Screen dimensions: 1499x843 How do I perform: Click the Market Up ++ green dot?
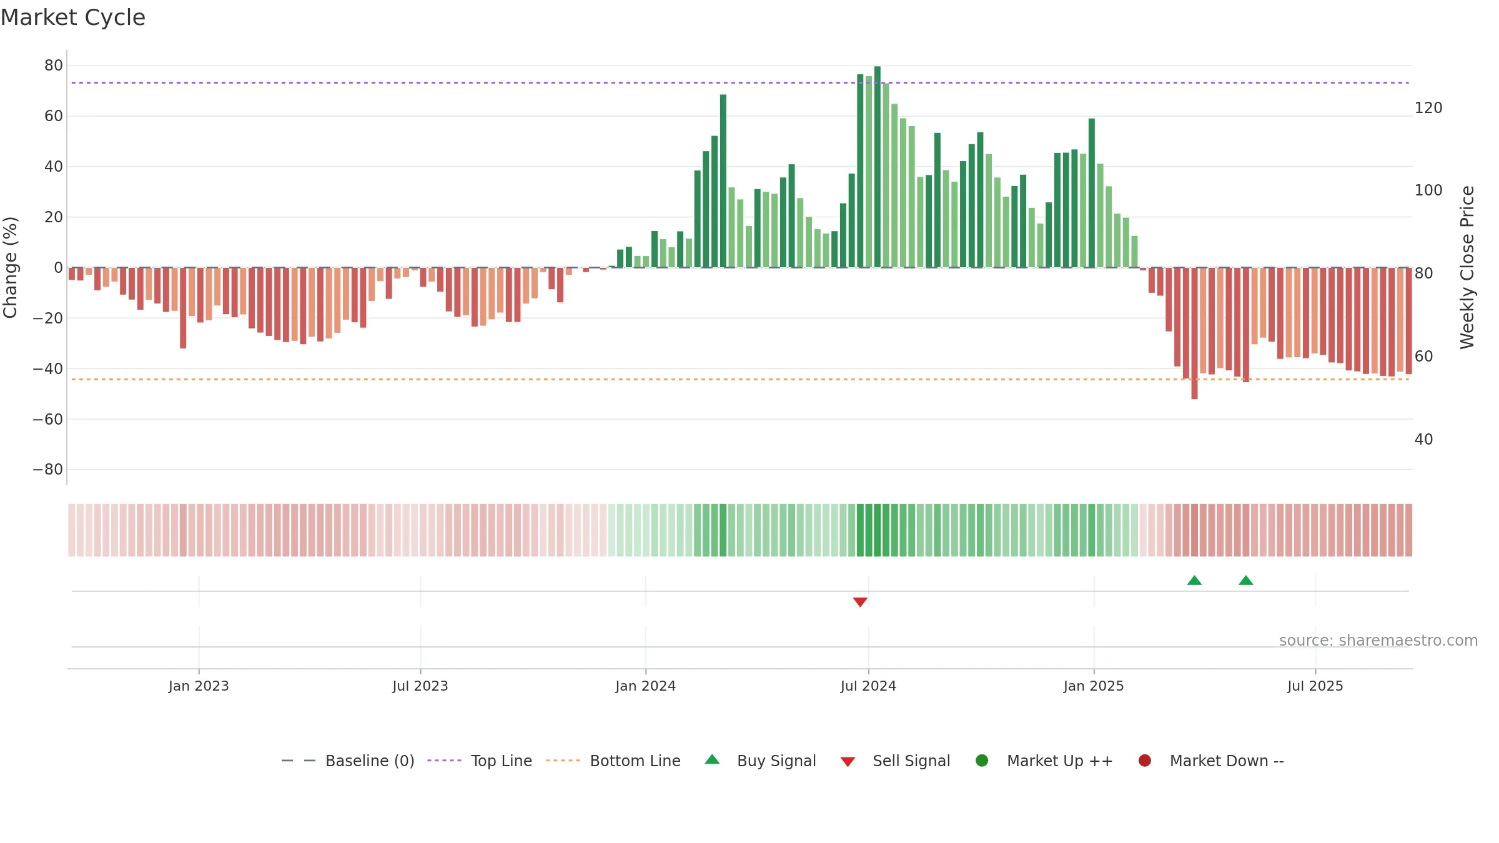tap(982, 761)
